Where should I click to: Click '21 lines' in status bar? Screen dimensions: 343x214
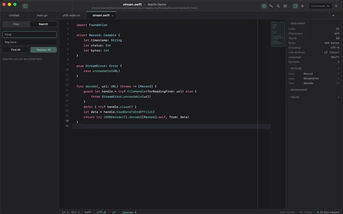[x=306, y=212]
